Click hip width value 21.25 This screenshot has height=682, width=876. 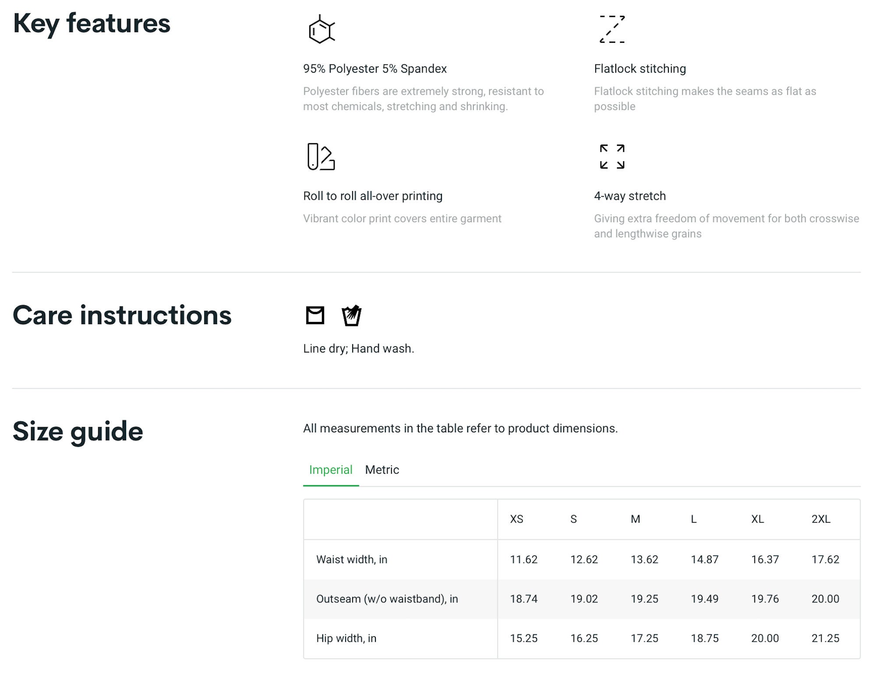click(825, 638)
